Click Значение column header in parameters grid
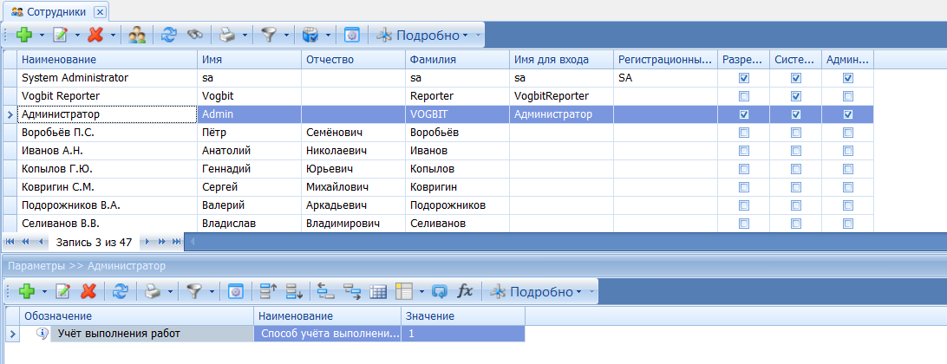947x364 pixels. [461, 316]
